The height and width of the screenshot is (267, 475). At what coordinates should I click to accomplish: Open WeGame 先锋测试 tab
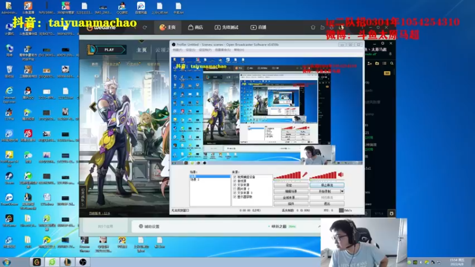[x=227, y=27]
